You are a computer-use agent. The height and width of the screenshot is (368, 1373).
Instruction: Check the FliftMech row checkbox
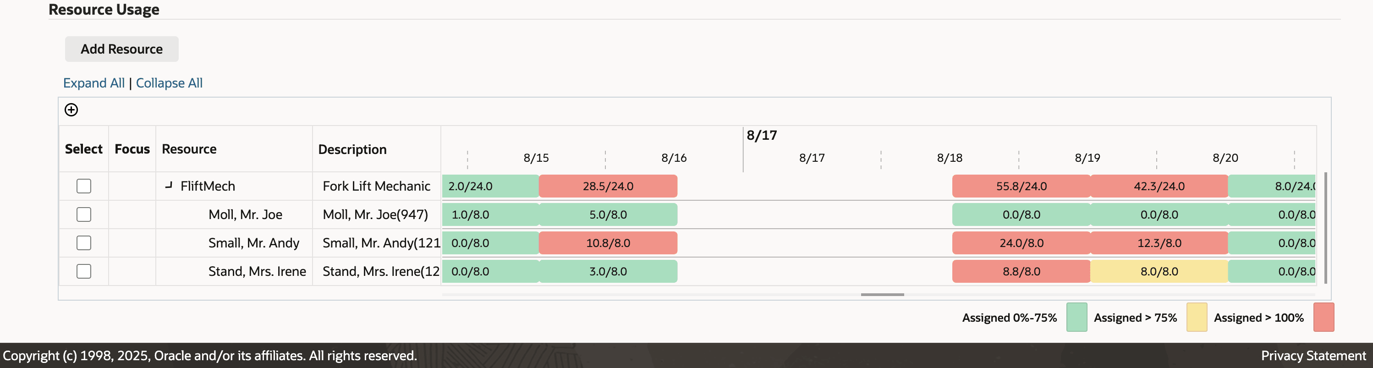coord(84,186)
